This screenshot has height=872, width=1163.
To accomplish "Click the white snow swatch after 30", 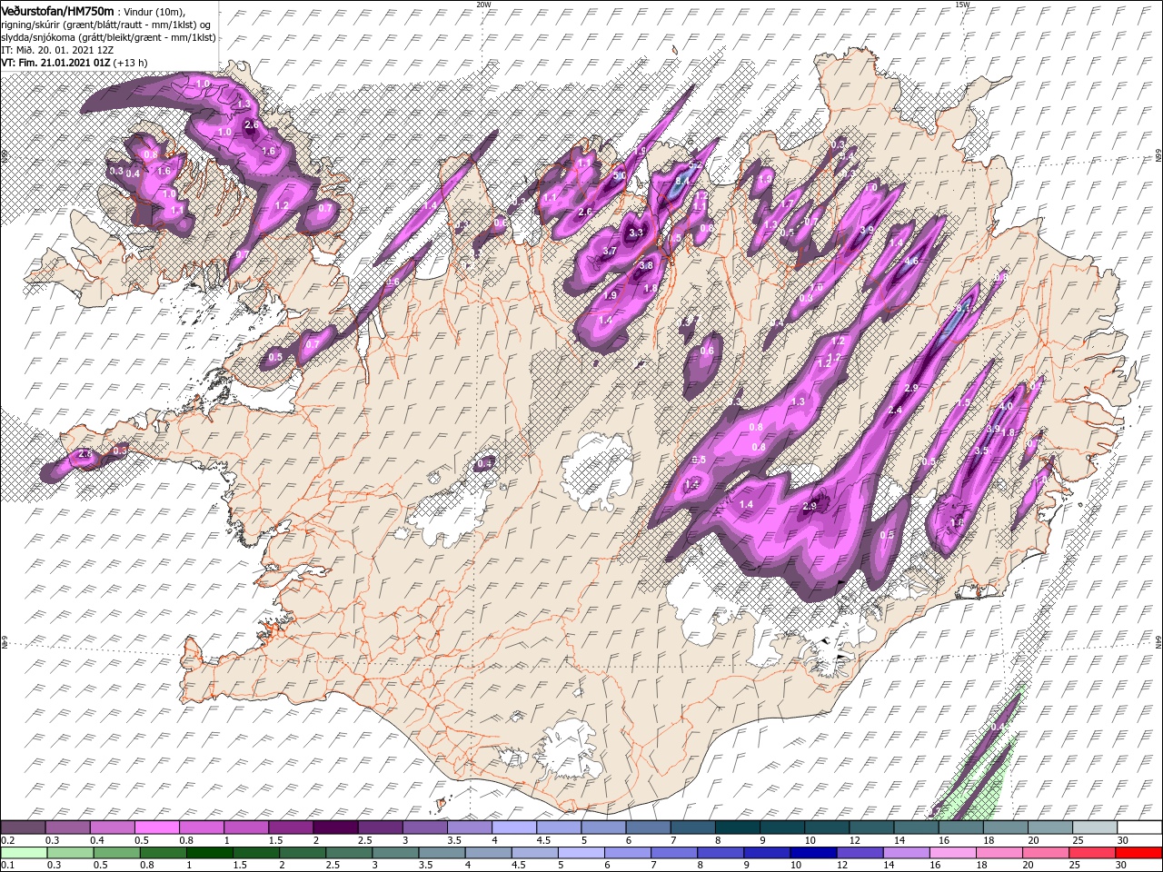I will click(1139, 827).
